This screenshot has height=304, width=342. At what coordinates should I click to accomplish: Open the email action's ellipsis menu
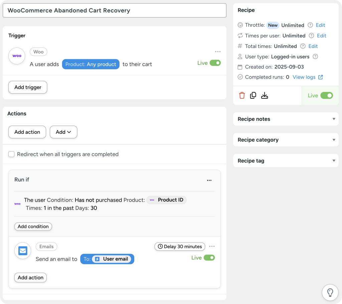pos(212,246)
